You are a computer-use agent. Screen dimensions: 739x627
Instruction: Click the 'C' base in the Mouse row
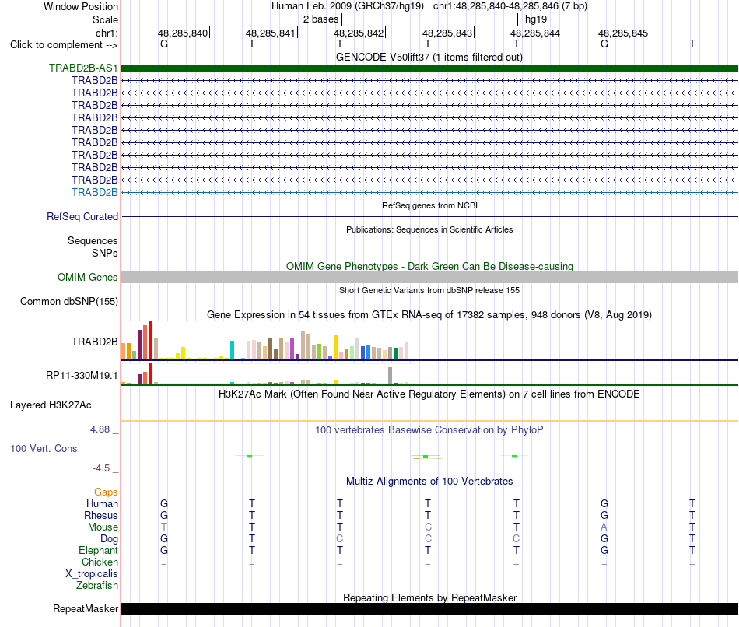pyautogui.click(x=428, y=527)
